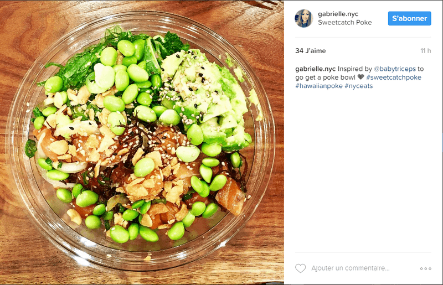
Task: Click the Ajouter un commentaire field
Action: pos(351,268)
